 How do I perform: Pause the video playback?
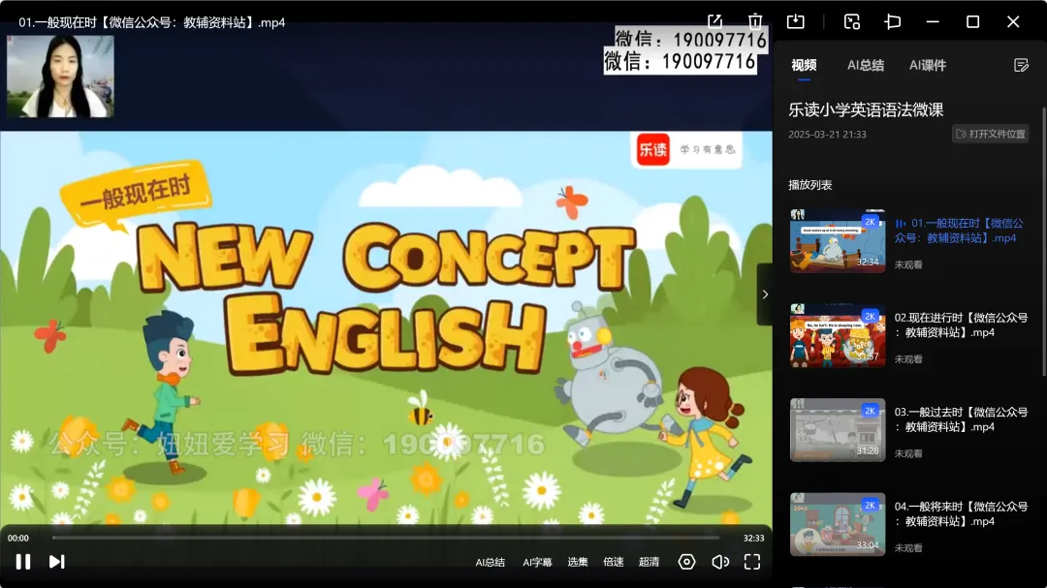(22, 562)
